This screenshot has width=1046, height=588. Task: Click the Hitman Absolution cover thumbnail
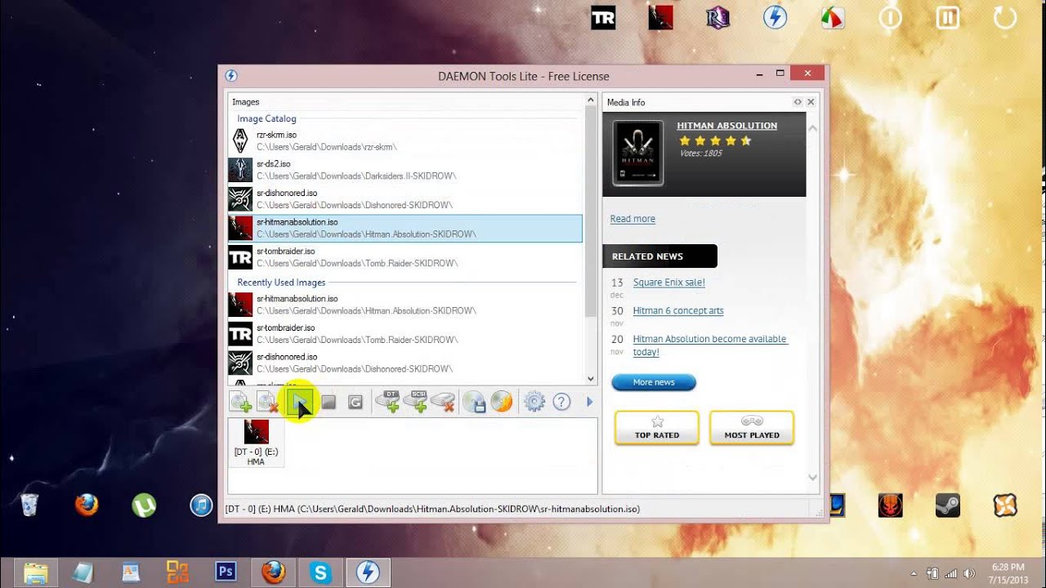click(638, 154)
